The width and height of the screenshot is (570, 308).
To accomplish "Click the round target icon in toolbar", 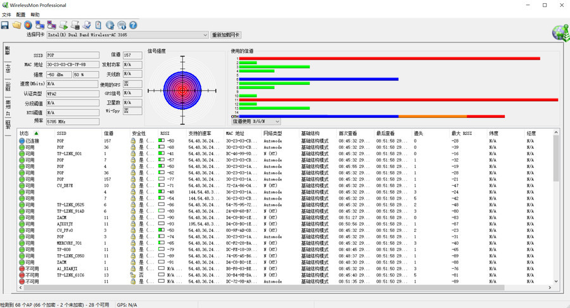I will [x=28, y=25].
